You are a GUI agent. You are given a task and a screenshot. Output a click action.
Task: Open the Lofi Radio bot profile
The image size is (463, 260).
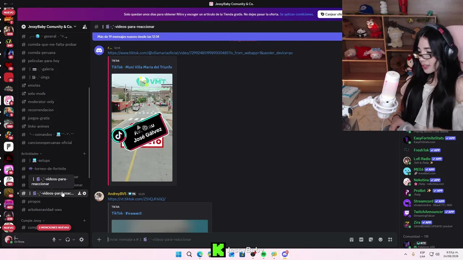coord(429,160)
